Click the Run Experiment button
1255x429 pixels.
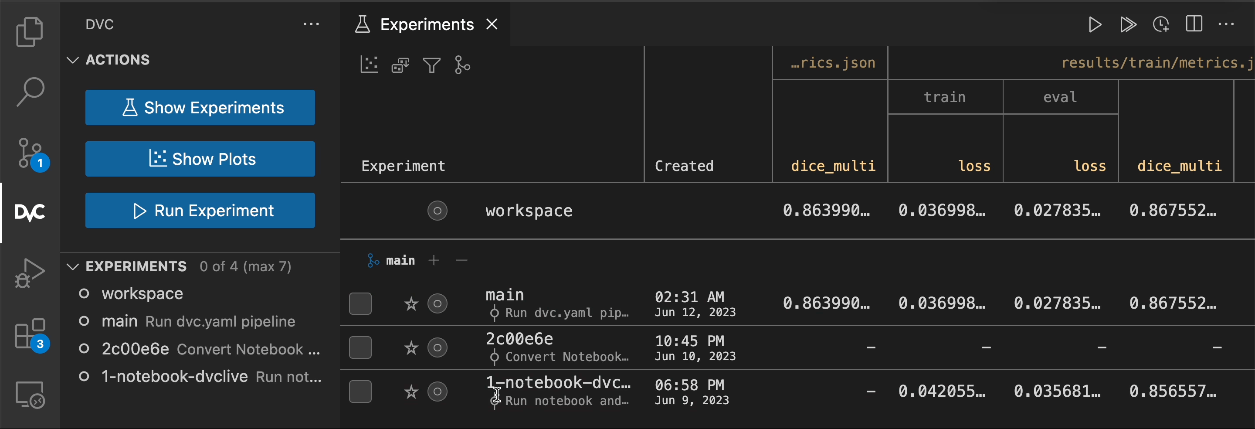200,211
